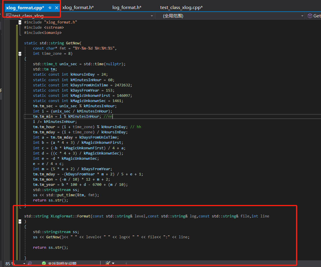Pin the xlog_format.cpp tab
This screenshot has height=267, width=321.
pos(50,8)
